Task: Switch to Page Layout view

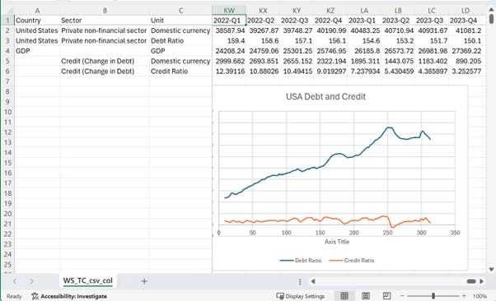Action: [366, 296]
